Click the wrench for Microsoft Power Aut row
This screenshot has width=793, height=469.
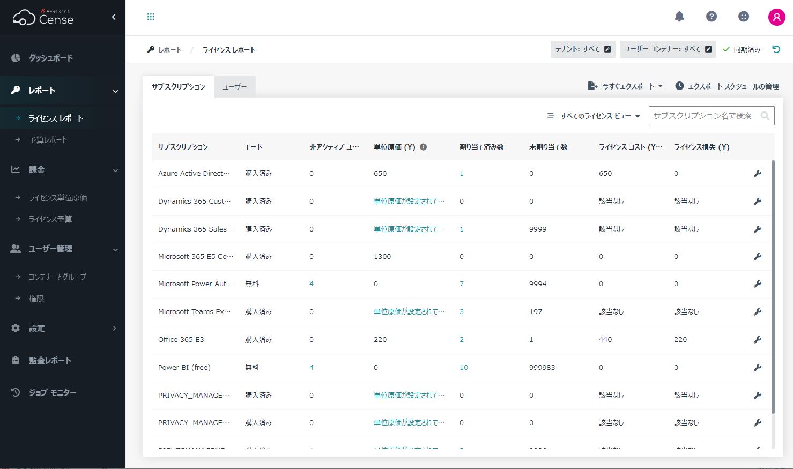click(758, 284)
